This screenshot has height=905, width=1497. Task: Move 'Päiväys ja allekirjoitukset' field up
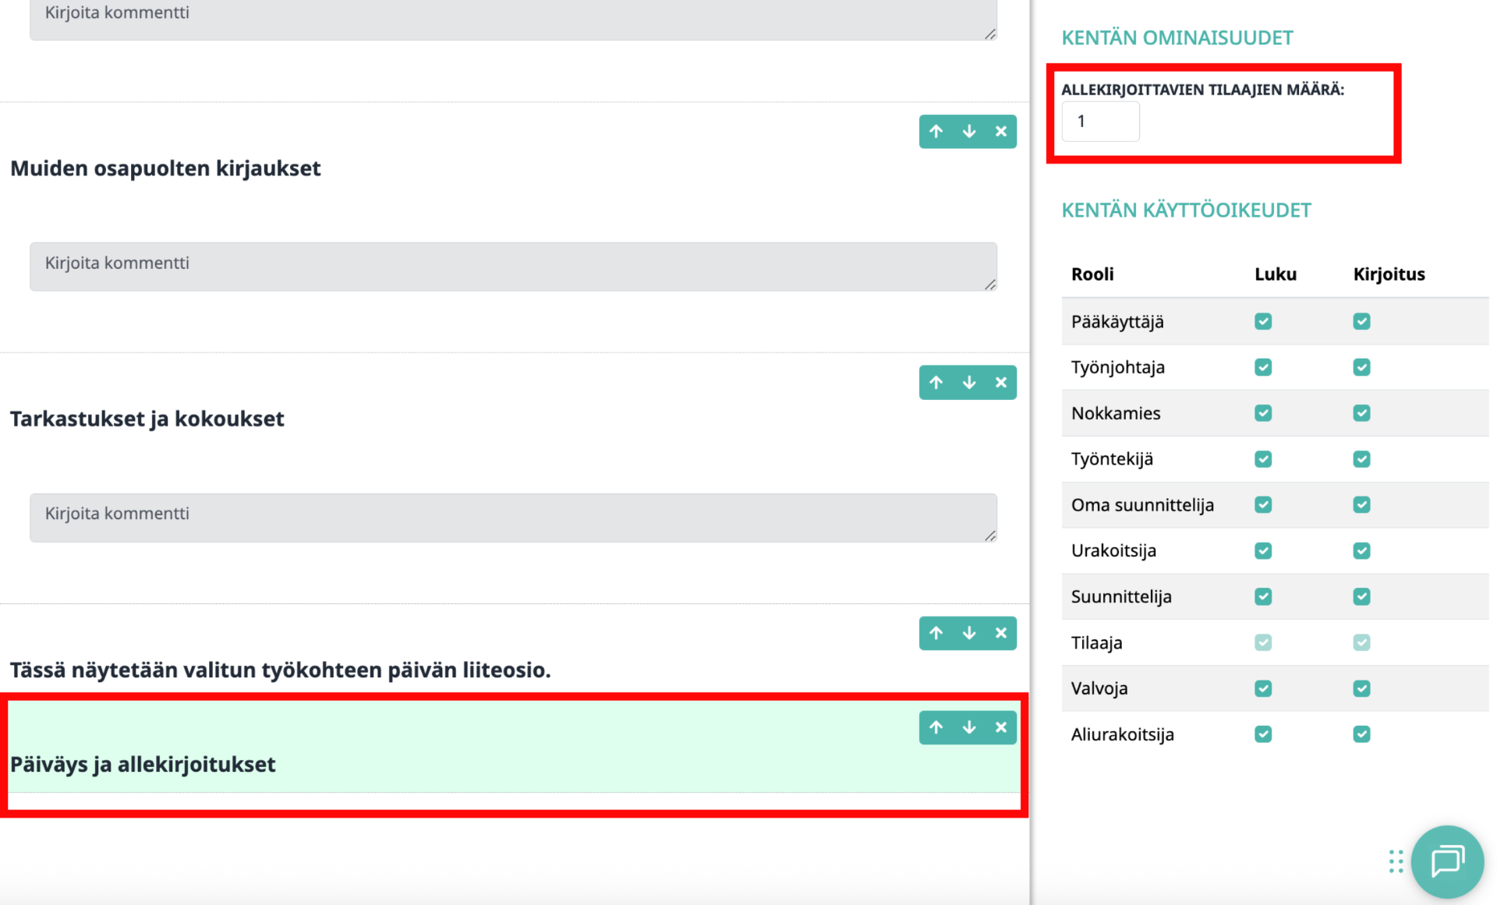(x=936, y=727)
